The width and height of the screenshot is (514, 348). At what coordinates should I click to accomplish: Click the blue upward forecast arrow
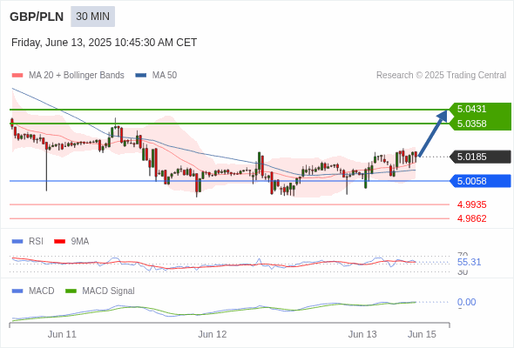click(433, 134)
